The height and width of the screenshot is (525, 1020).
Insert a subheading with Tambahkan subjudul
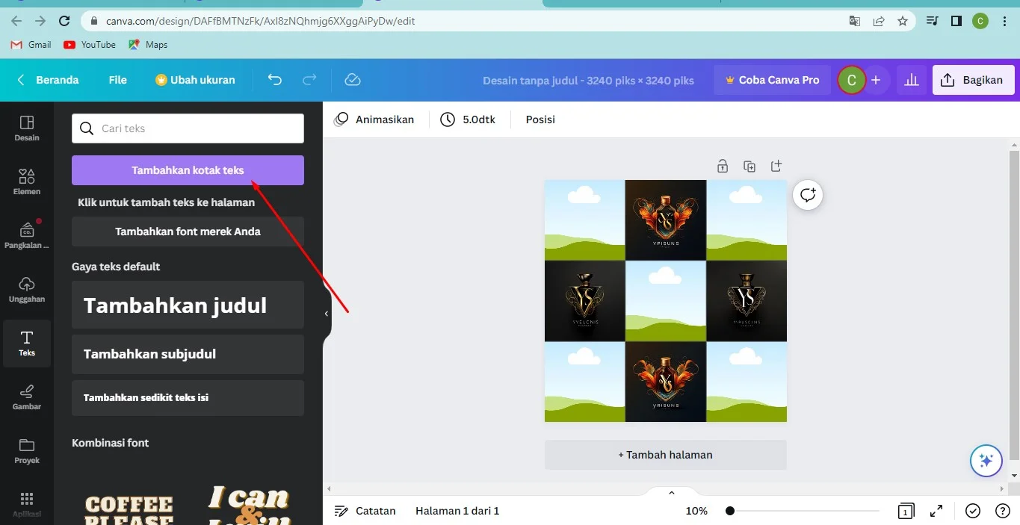(188, 354)
